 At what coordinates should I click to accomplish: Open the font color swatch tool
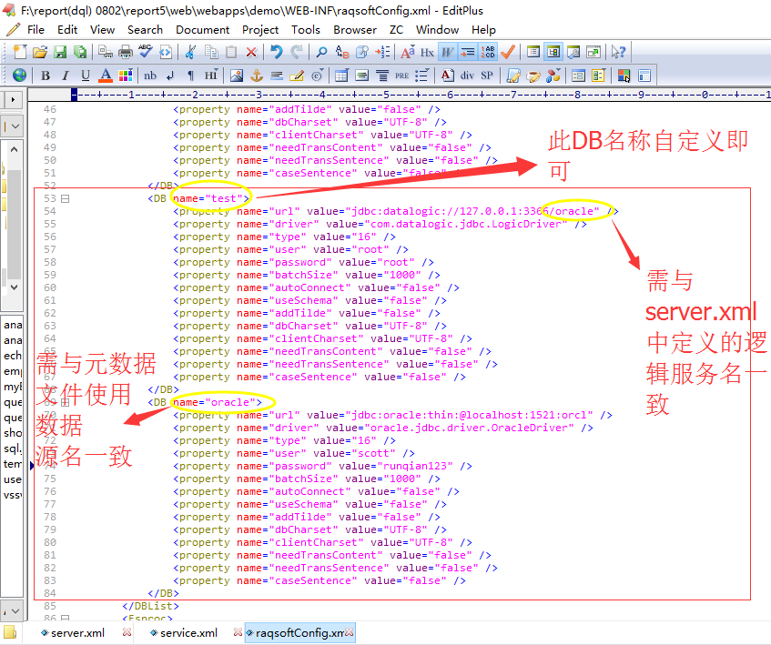106,76
